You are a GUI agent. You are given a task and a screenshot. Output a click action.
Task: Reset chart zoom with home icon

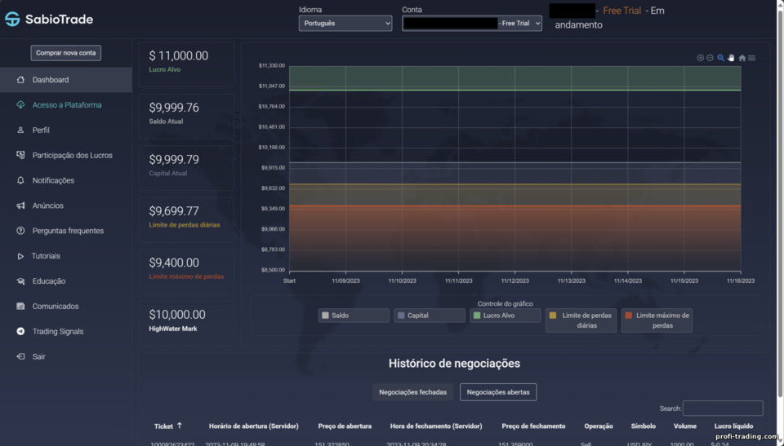coord(742,58)
